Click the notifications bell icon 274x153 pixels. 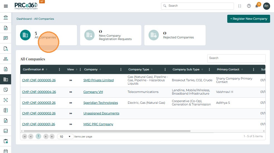click(257, 6)
